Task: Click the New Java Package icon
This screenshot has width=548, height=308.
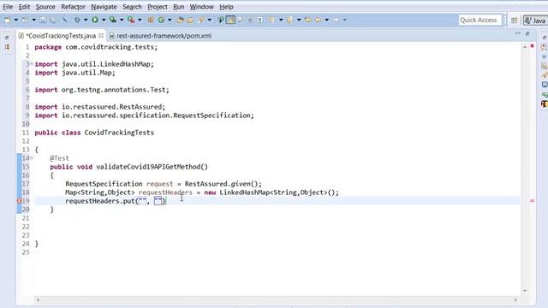Action: pyautogui.click(x=151, y=20)
